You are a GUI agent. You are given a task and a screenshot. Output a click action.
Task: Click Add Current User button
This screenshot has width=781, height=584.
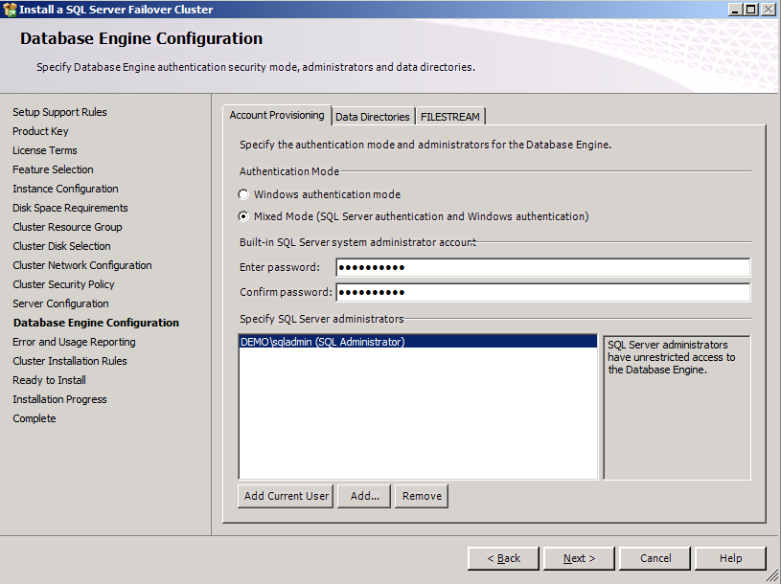(286, 497)
